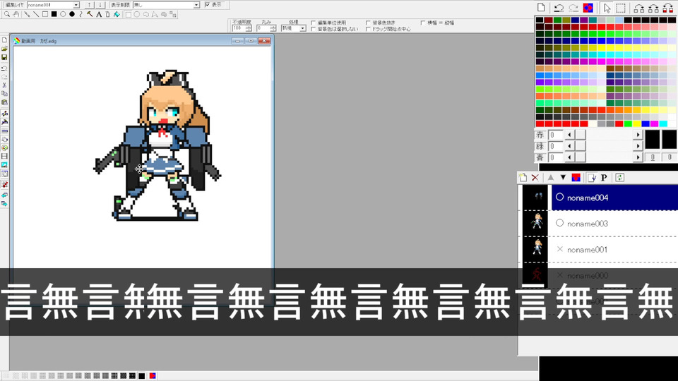Select the filled ellipse tool

[72, 14]
